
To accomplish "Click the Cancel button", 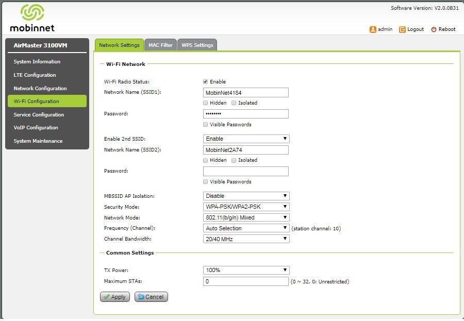I will (x=151, y=297).
